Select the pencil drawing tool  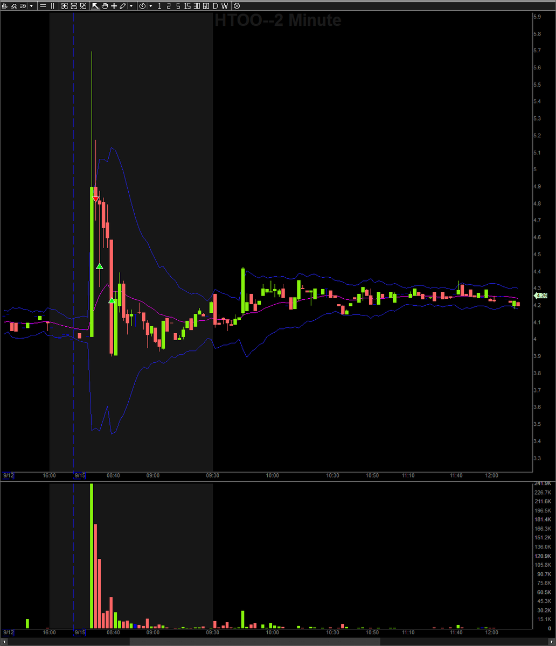123,6
